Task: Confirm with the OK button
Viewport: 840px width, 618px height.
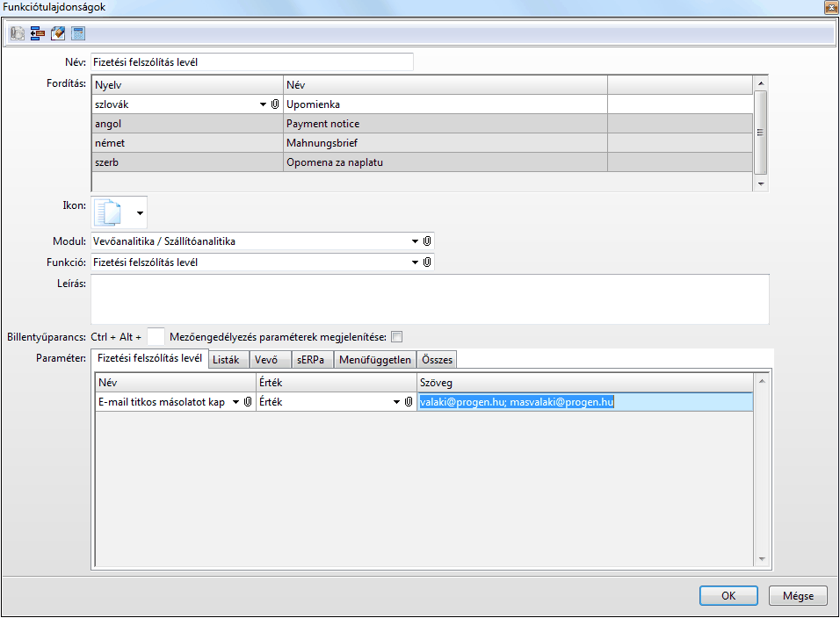Action: pyautogui.click(x=728, y=595)
